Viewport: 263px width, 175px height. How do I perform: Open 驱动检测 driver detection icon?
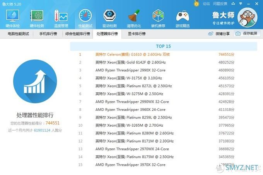109,19
